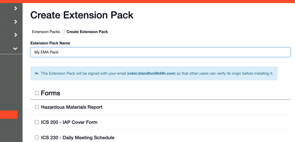
Task: Expand the second right-chevron sidebar item
Action: [16, 22]
